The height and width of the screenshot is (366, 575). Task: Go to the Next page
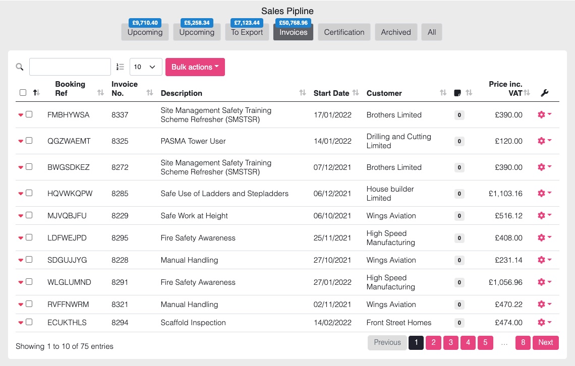(545, 342)
